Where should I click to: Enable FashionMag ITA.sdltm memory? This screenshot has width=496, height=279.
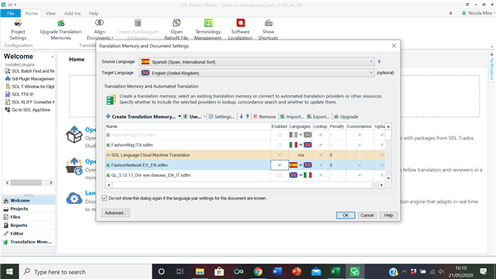coord(279,145)
